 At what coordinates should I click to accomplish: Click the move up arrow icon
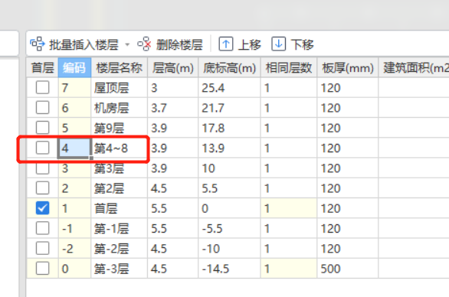pos(225,44)
